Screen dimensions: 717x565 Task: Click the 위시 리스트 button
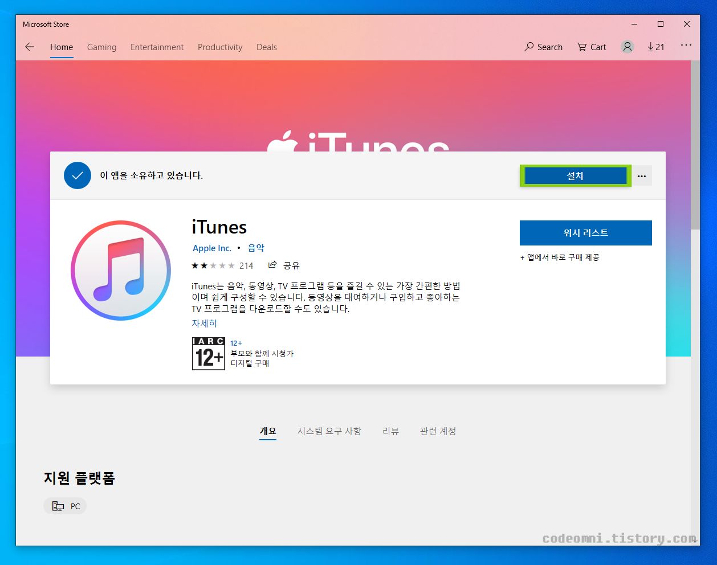pos(585,233)
